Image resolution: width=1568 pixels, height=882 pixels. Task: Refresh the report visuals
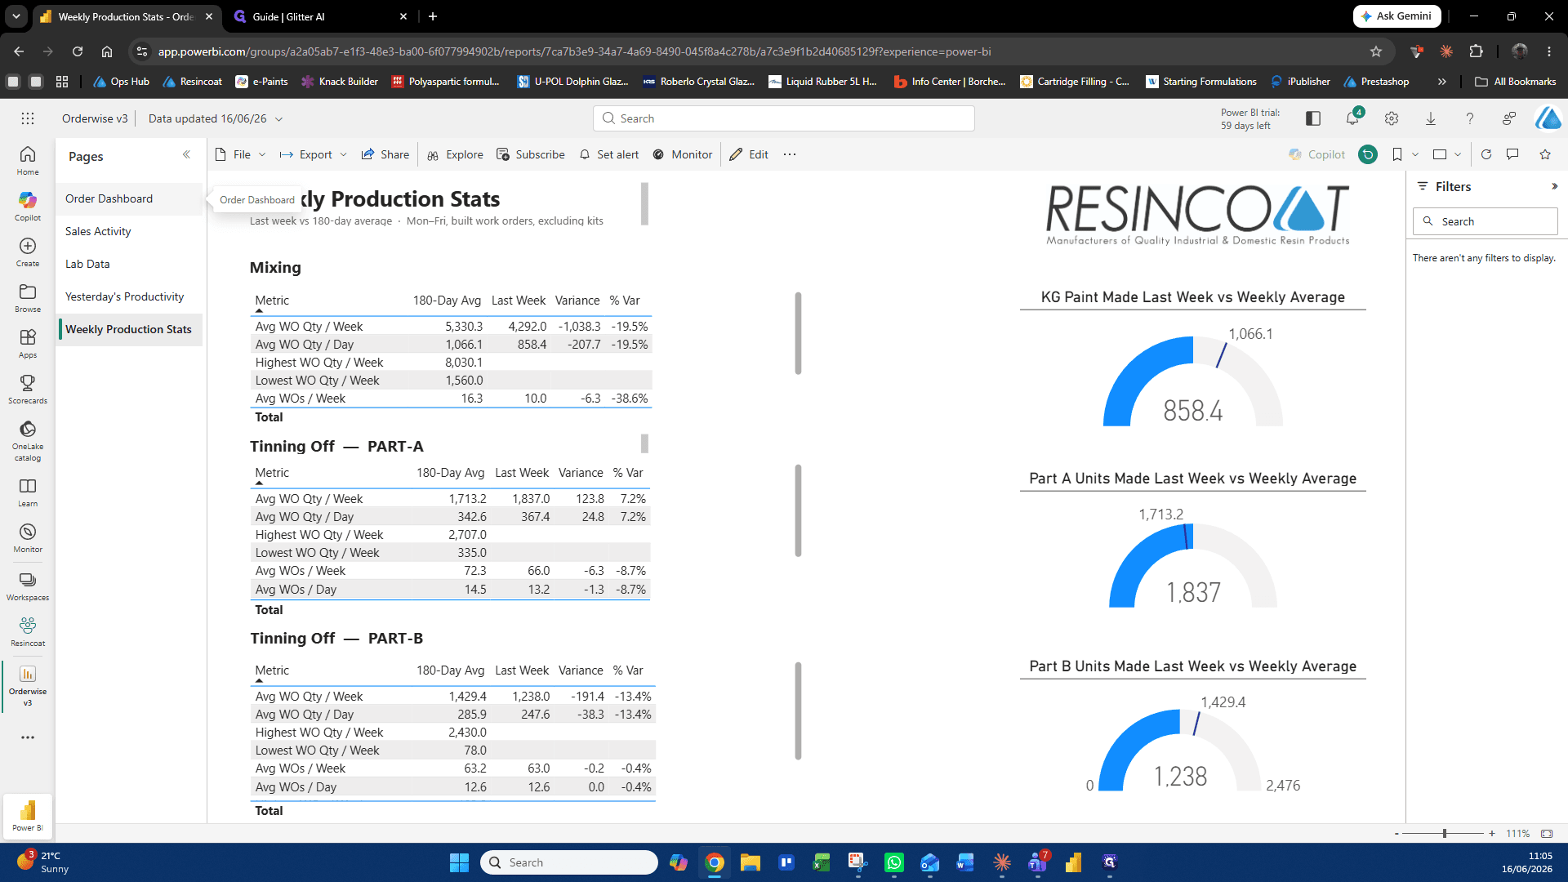point(1486,154)
